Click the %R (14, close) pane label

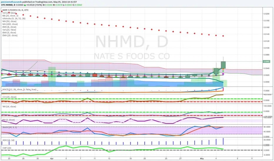pos(9,107)
